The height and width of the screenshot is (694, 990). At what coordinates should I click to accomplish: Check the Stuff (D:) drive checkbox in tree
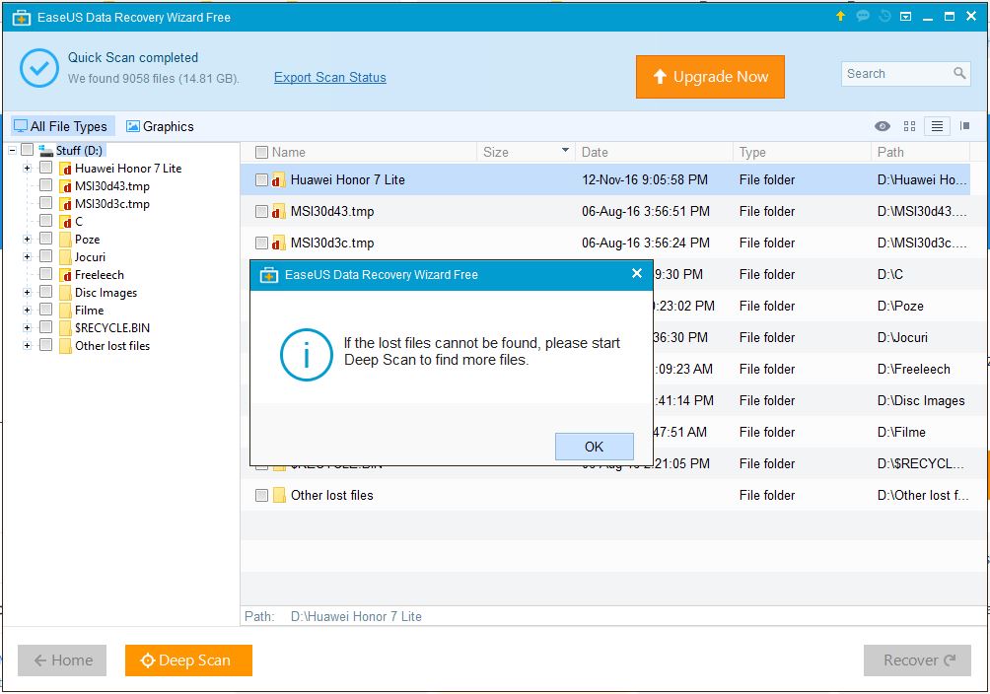click(28, 150)
